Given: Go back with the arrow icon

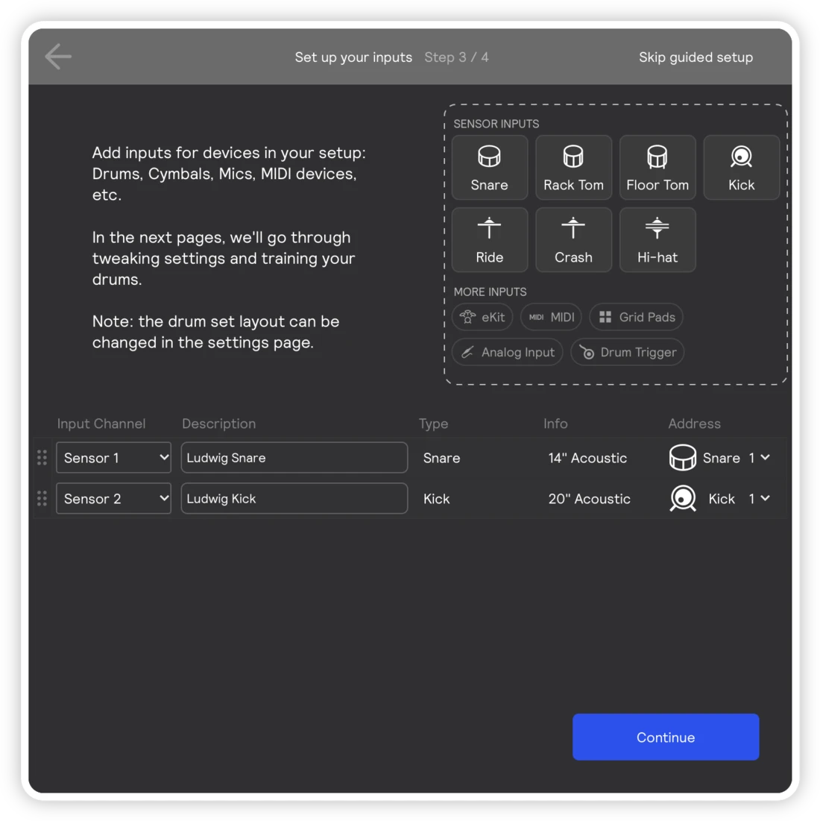Looking at the screenshot, I should [58, 57].
